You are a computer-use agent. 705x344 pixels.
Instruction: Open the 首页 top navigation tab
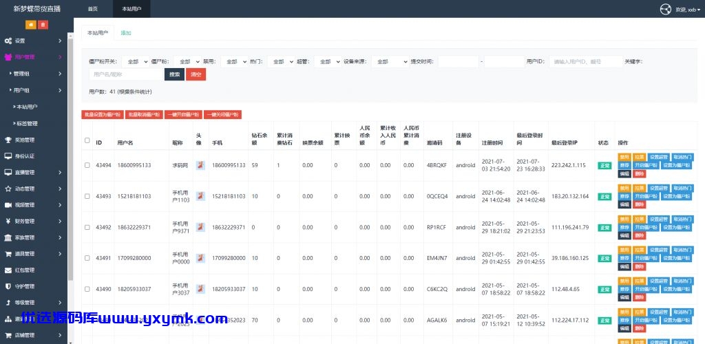click(x=93, y=9)
